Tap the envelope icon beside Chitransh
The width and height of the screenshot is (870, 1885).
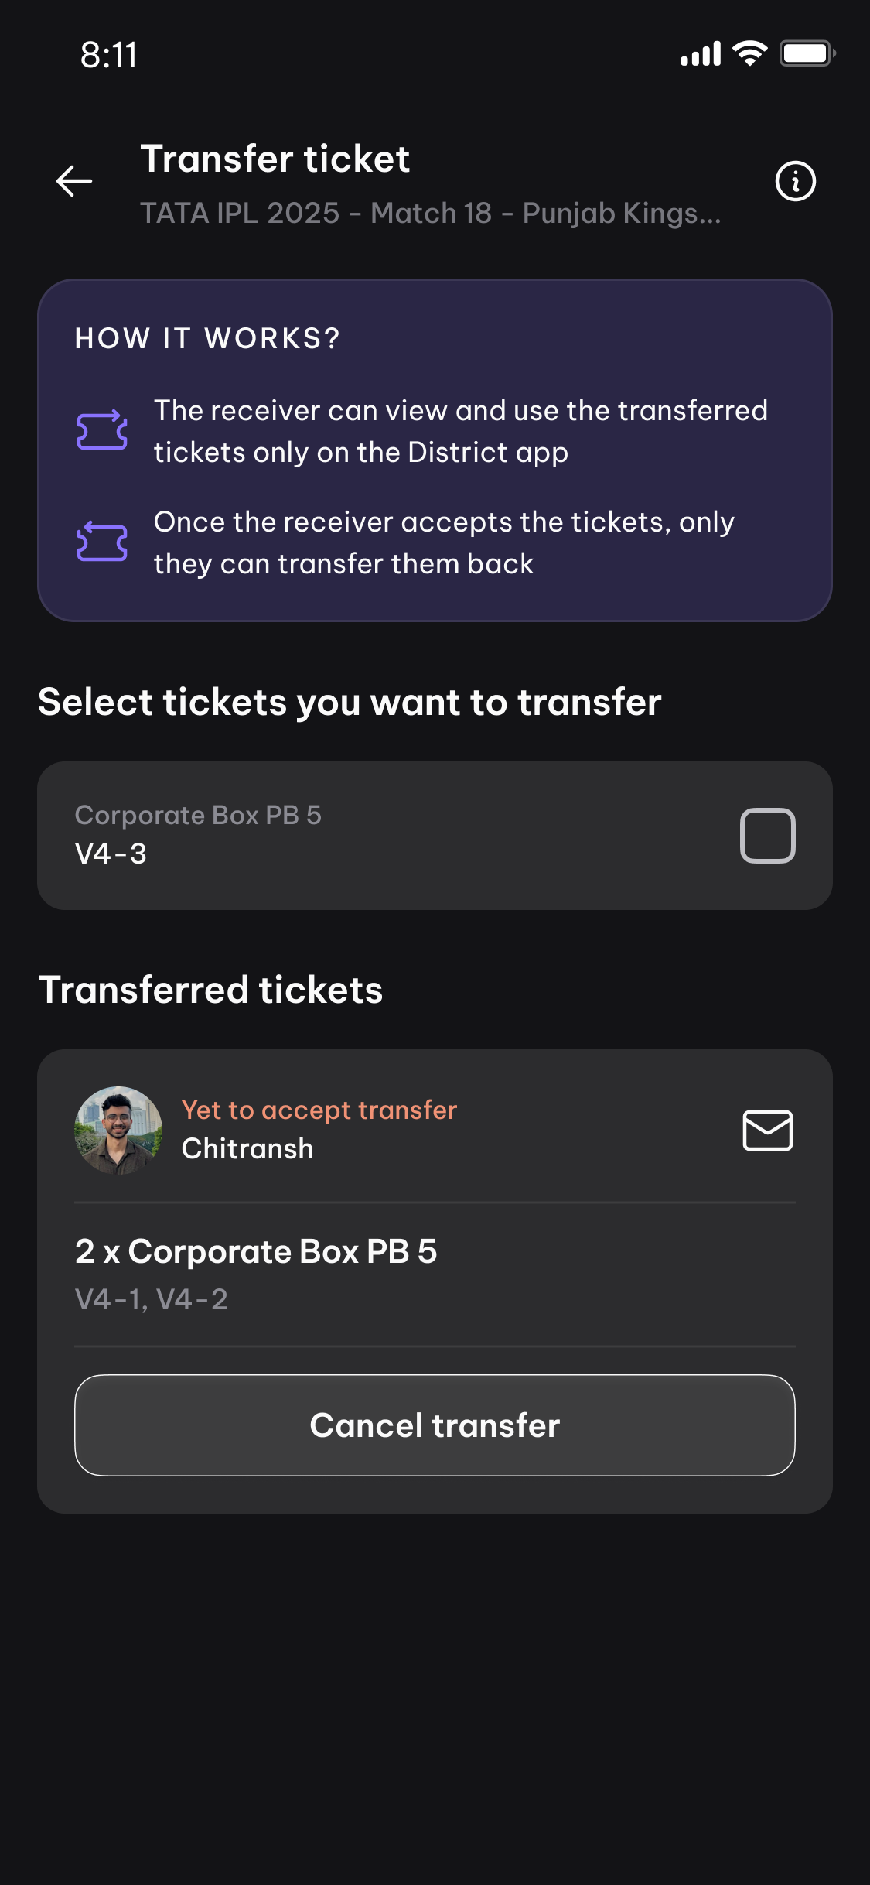pyautogui.click(x=767, y=1131)
